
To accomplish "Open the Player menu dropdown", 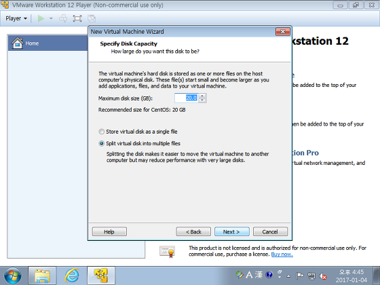I will 16,18.
